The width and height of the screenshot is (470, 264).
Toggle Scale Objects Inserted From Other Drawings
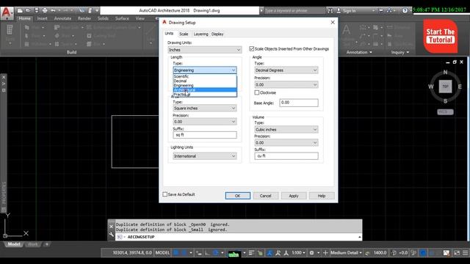click(252, 49)
